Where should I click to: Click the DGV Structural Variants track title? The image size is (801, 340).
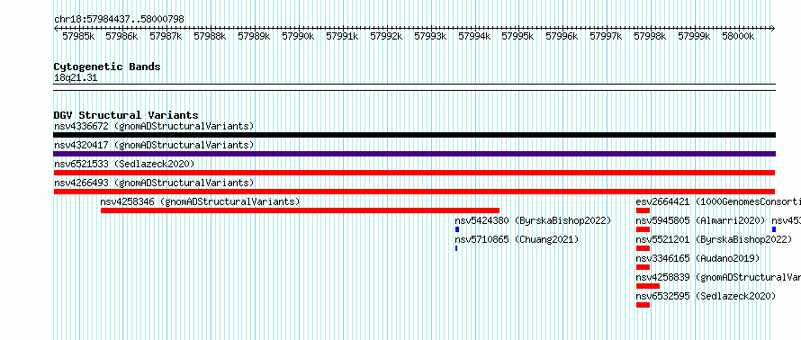click(x=126, y=115)
